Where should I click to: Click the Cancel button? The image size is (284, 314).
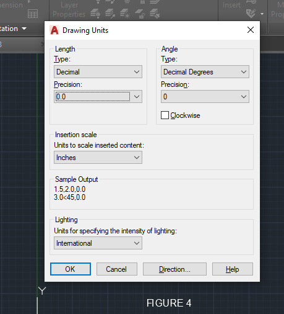(x=117, y=269)
